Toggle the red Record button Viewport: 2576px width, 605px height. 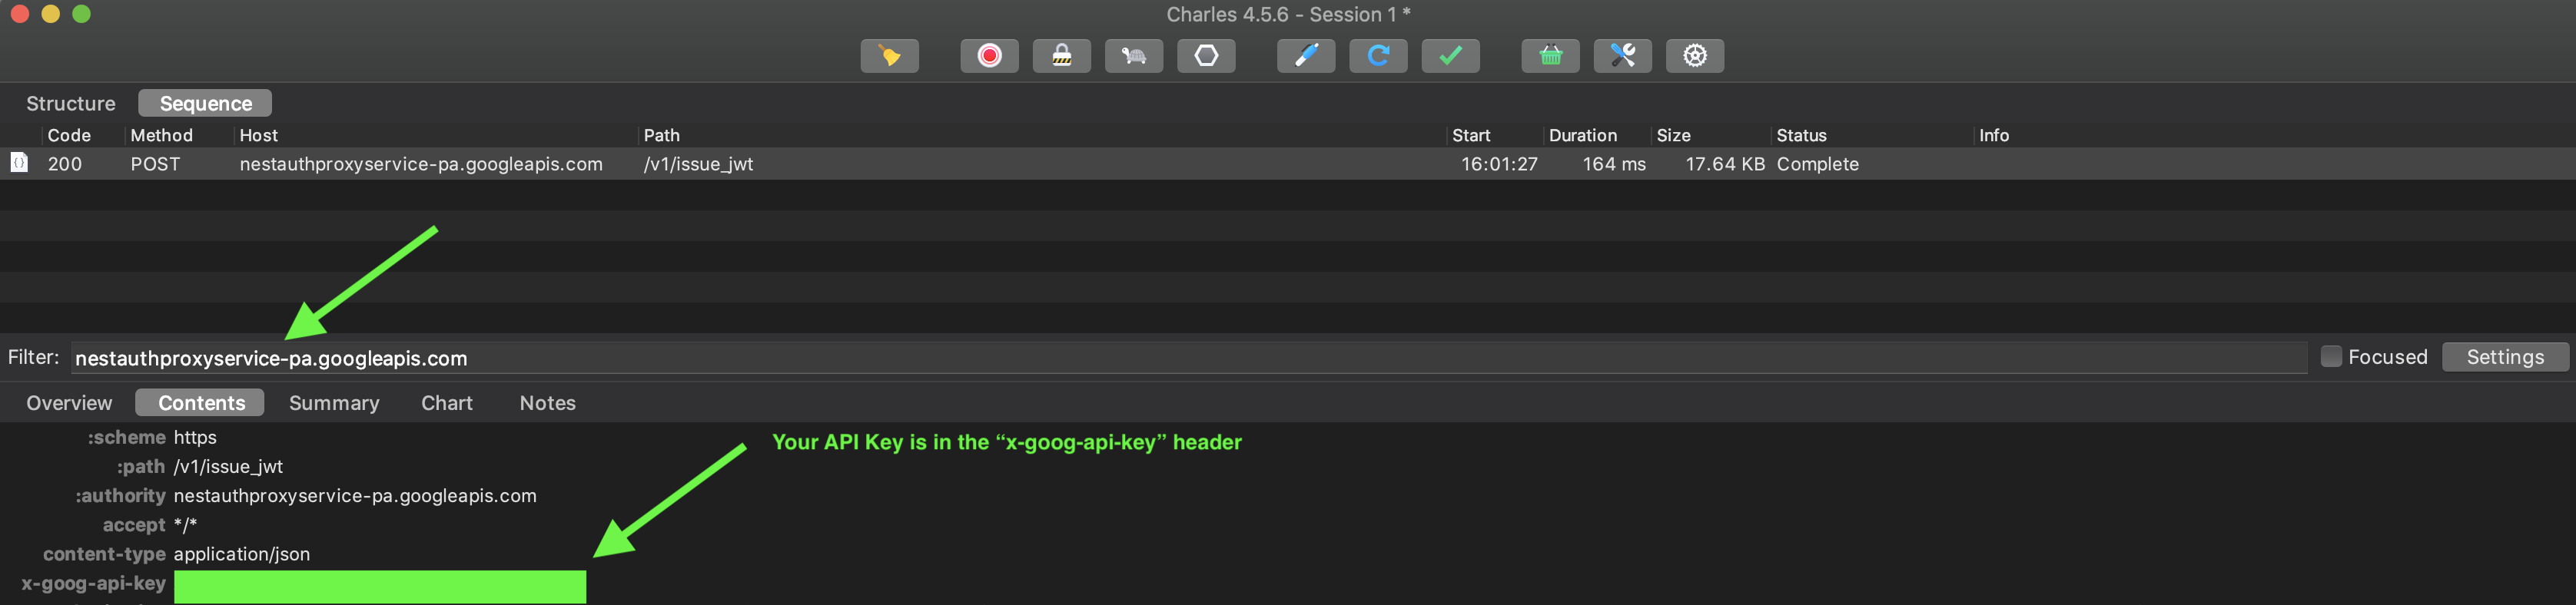[989, 56]
